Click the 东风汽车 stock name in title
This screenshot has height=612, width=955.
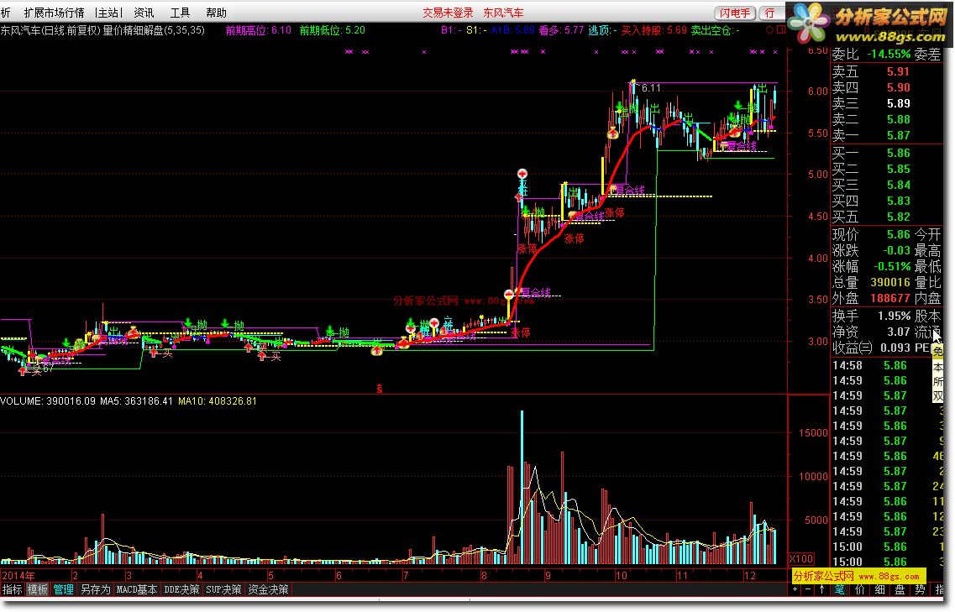point(503,13)
